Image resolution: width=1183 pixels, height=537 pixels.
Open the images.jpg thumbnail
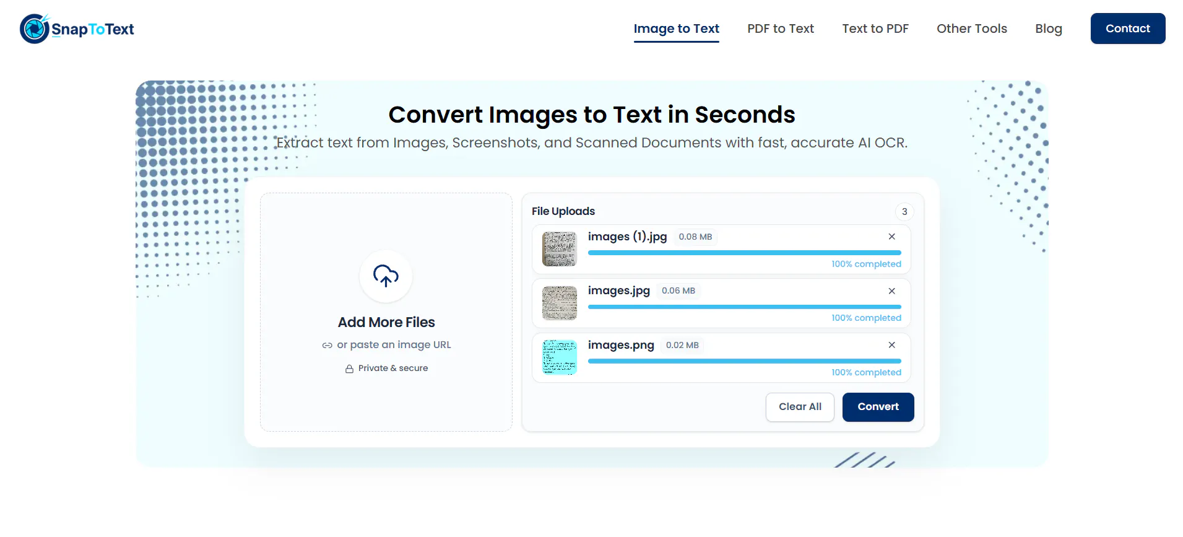tap(559, 303)
